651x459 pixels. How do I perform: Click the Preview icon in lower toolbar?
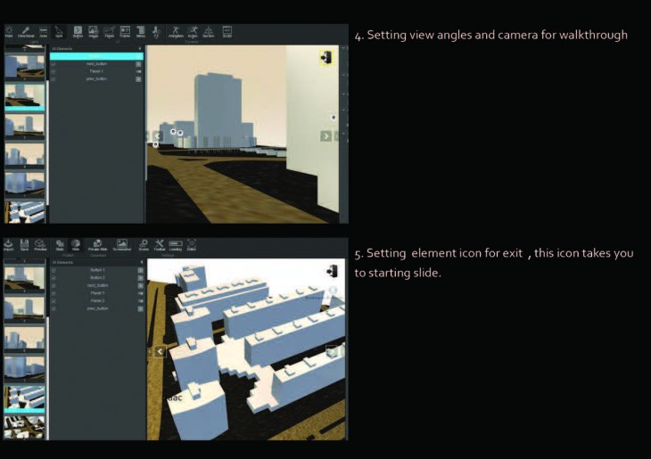tap(40, 245)
